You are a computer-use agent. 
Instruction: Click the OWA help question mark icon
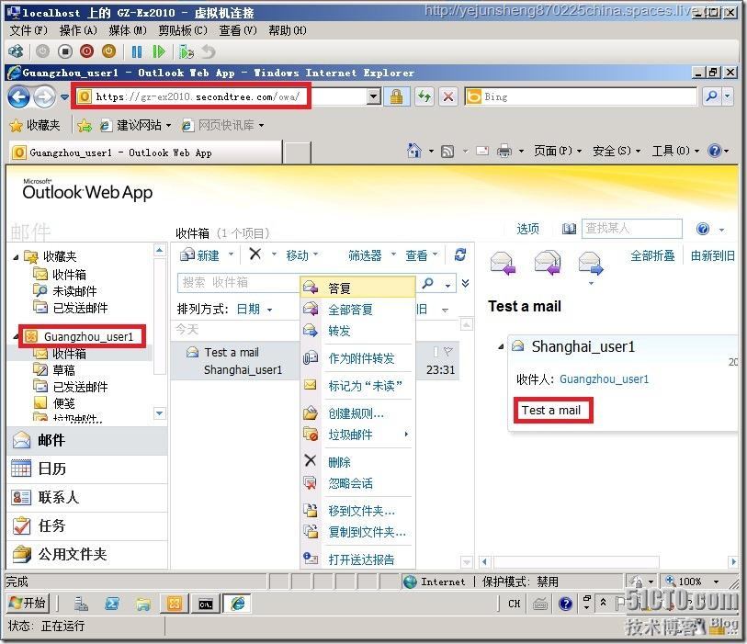coord(703,229)
